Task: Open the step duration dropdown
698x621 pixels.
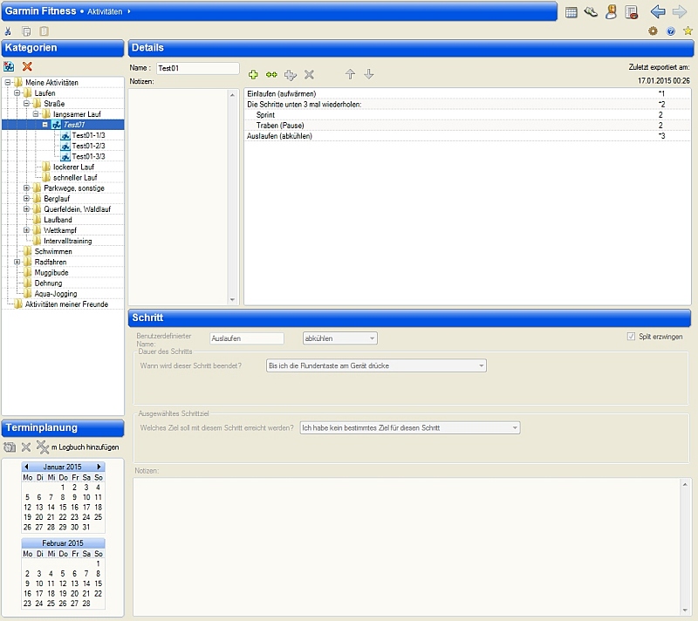Action: pos(375,365)
